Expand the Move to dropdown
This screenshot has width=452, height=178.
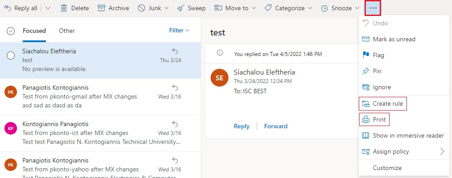[x=253, y=8]
